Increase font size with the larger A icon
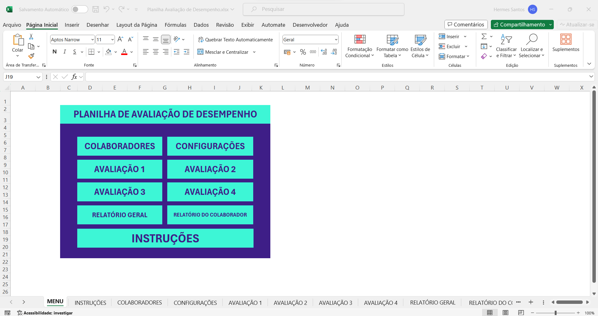 120,39
